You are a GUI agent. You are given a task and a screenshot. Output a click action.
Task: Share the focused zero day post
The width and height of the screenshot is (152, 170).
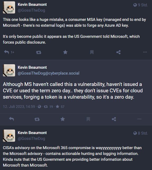click(x=114, y=119)
